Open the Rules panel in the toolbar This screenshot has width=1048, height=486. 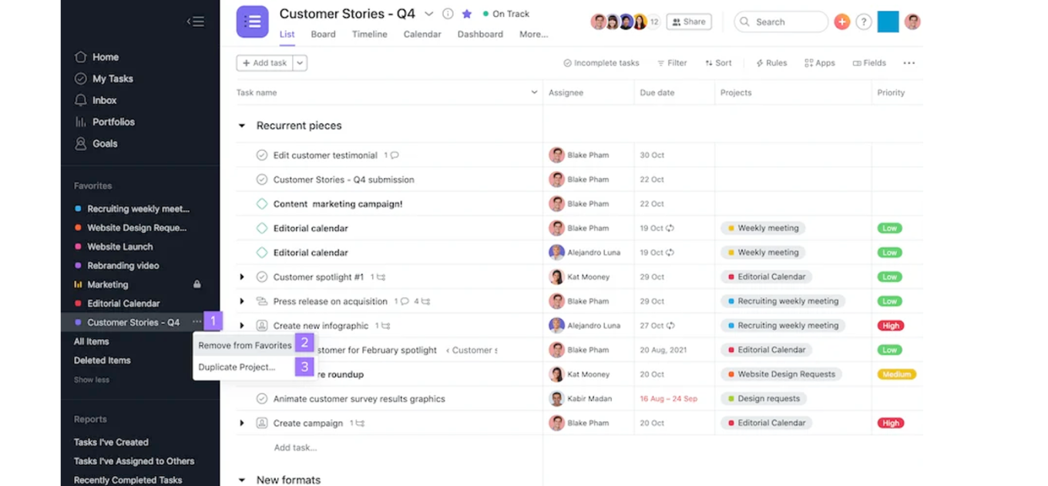(771, 62)
